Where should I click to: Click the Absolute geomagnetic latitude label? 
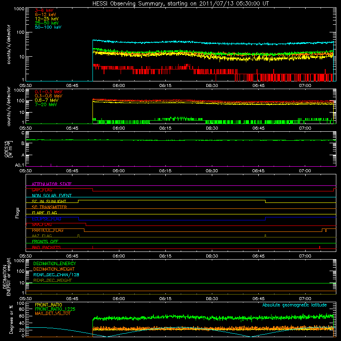tap(295, 305)
